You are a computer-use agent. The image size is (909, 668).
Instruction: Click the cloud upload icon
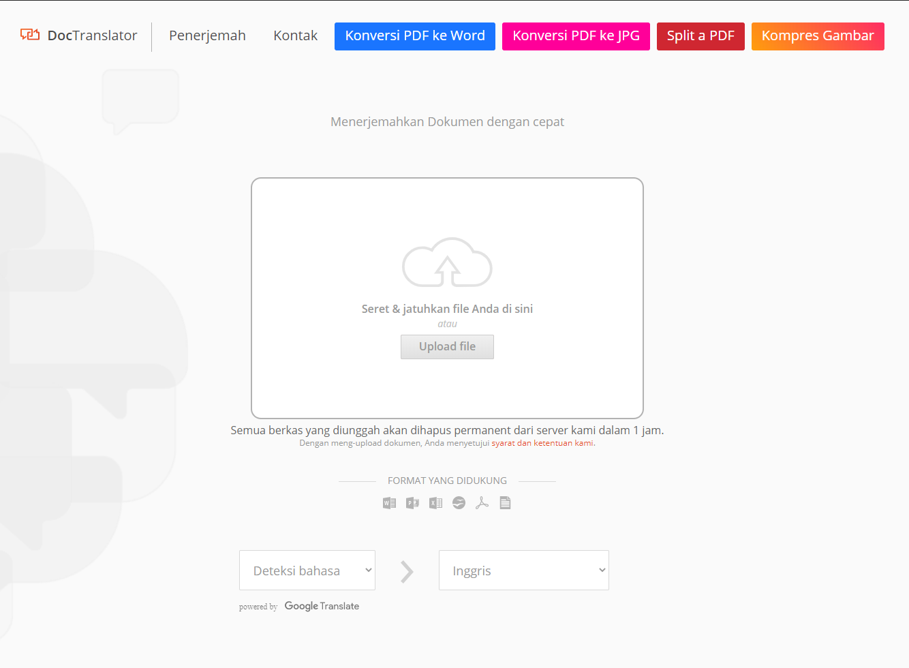pos(447,262)
